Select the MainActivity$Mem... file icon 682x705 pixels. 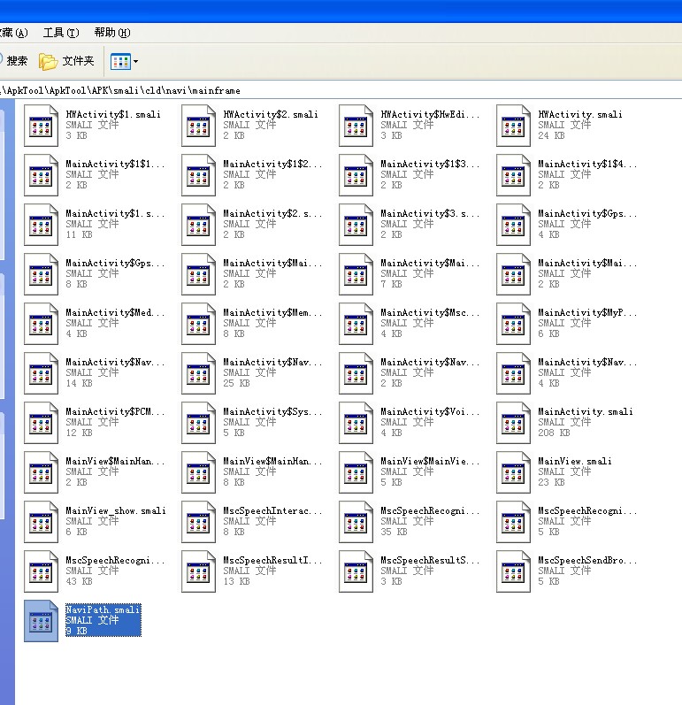198,324
